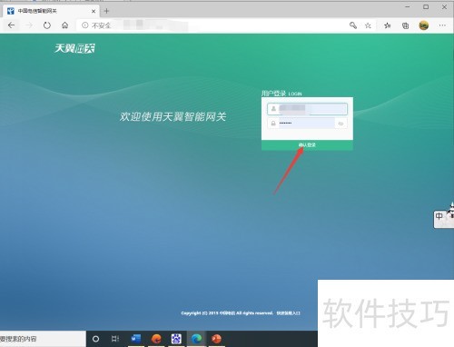Click the 中 input method indicator
The height and width of the screenshot is (347, 454).
439,216
